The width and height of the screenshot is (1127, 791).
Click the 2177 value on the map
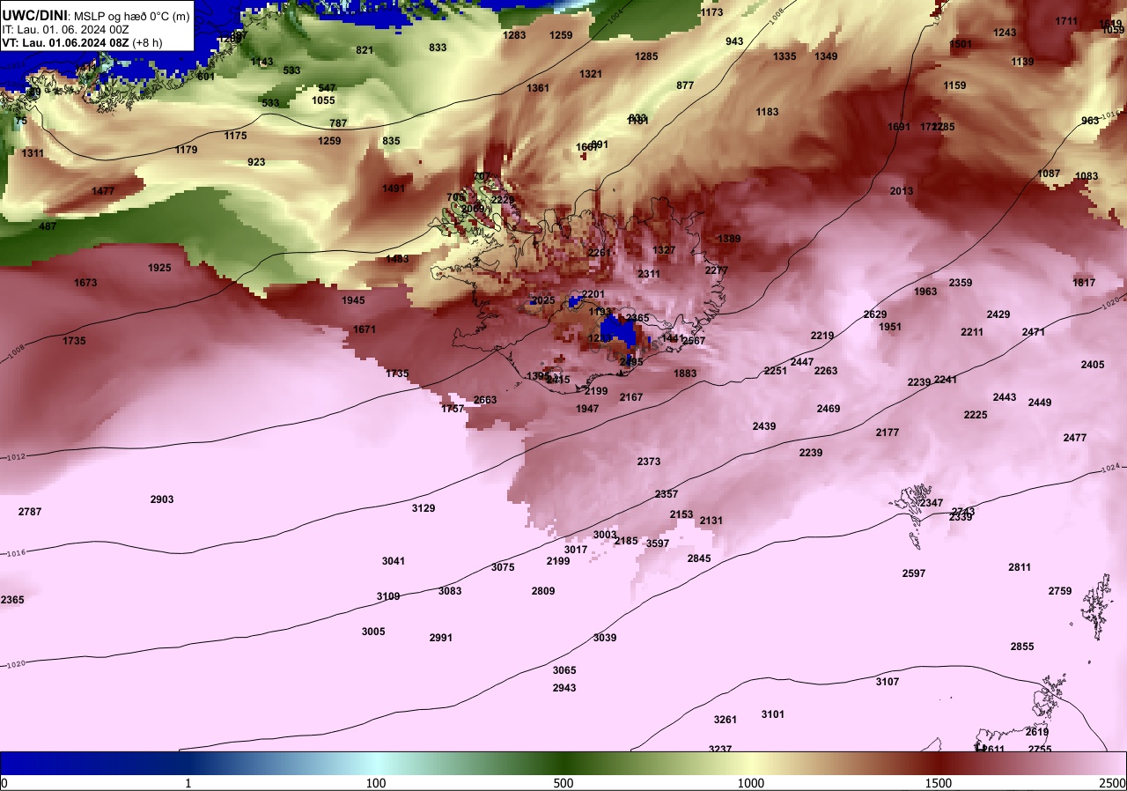(x=888, y=432)
